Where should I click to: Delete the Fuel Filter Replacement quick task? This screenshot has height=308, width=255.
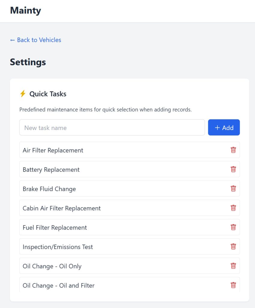233,227
